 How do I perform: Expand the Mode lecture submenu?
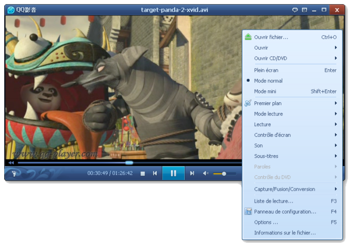point(292,114)
